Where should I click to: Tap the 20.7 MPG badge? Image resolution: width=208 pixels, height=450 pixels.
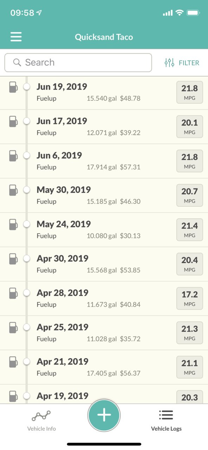[190, 195]
